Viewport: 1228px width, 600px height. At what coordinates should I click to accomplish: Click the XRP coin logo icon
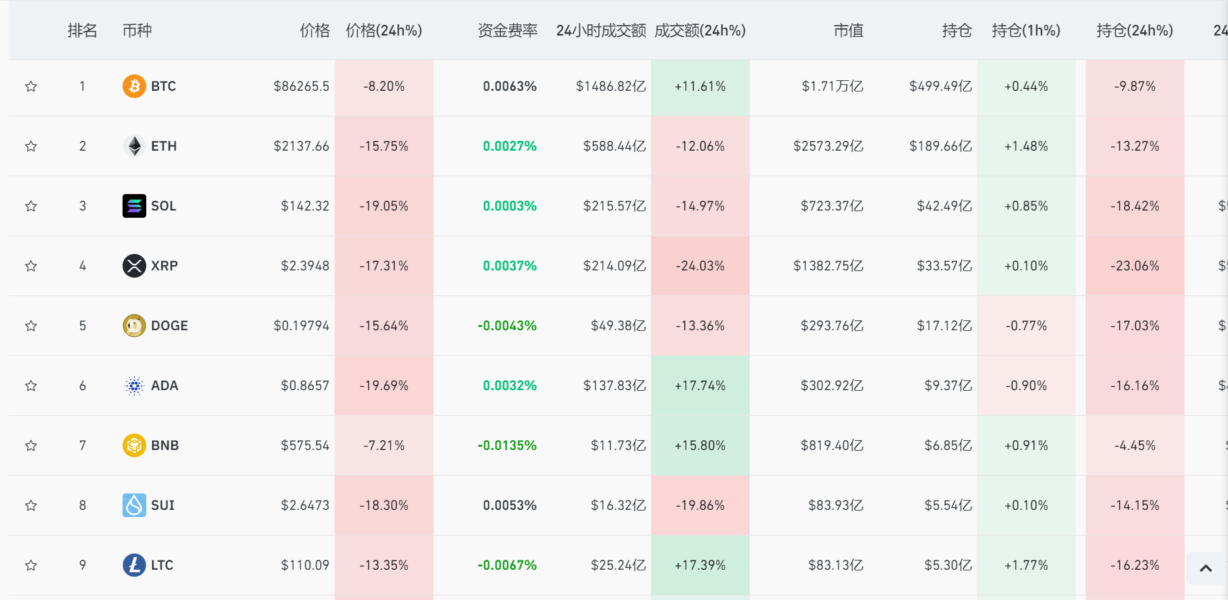(x=134, y=266)
